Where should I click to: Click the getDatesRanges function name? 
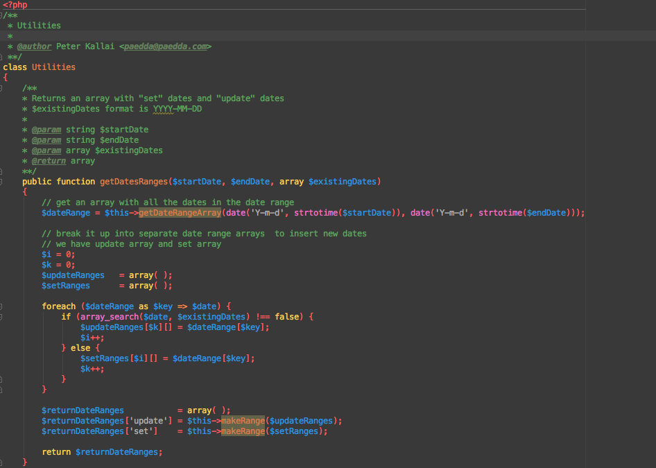coord(134,182)
